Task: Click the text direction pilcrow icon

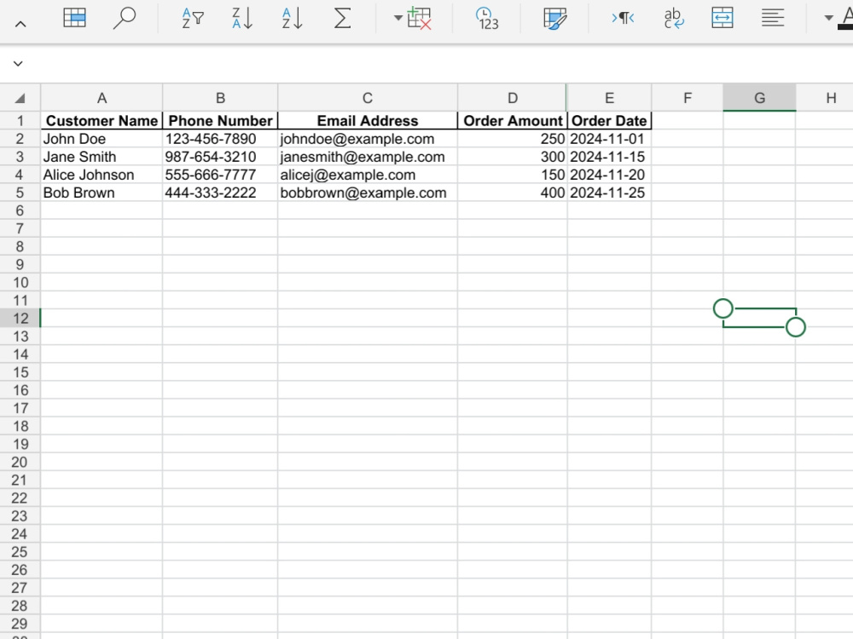Action: pyautogui.click(x=623, y=19)
